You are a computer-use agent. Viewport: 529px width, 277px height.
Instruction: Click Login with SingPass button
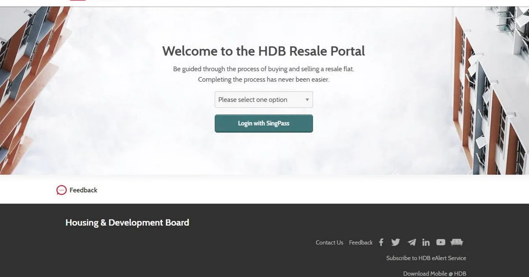coord(264,124)
